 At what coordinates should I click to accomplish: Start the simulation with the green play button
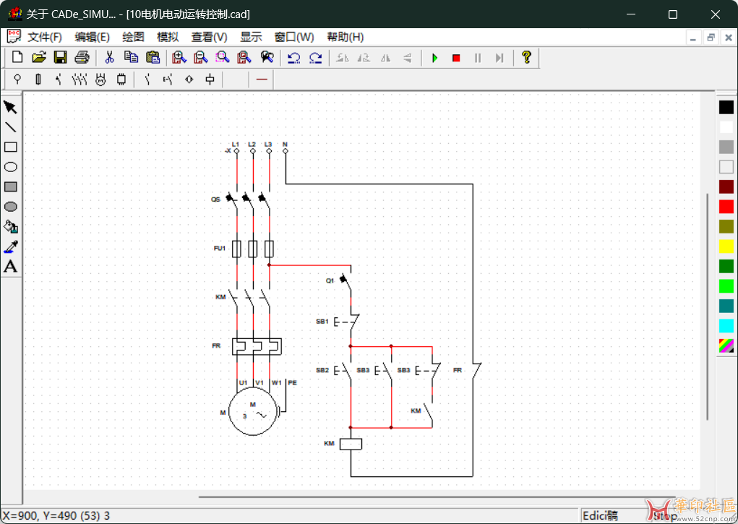coord(435,58)
